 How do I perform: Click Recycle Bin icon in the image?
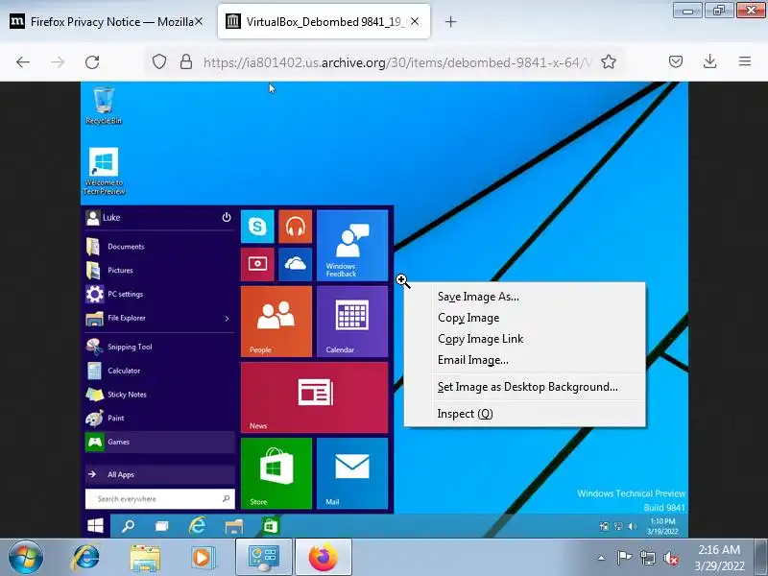point(104,106)
